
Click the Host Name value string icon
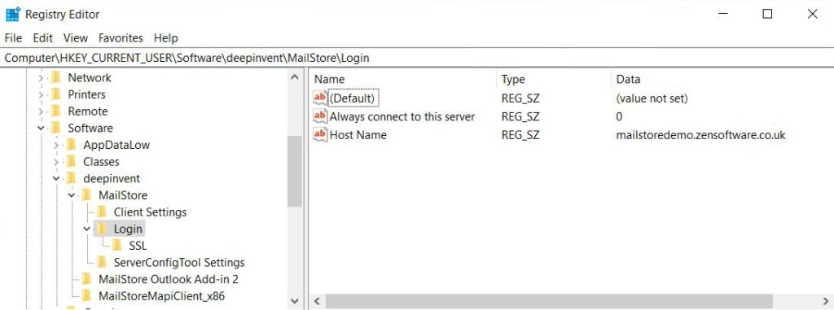click(319, 134)
